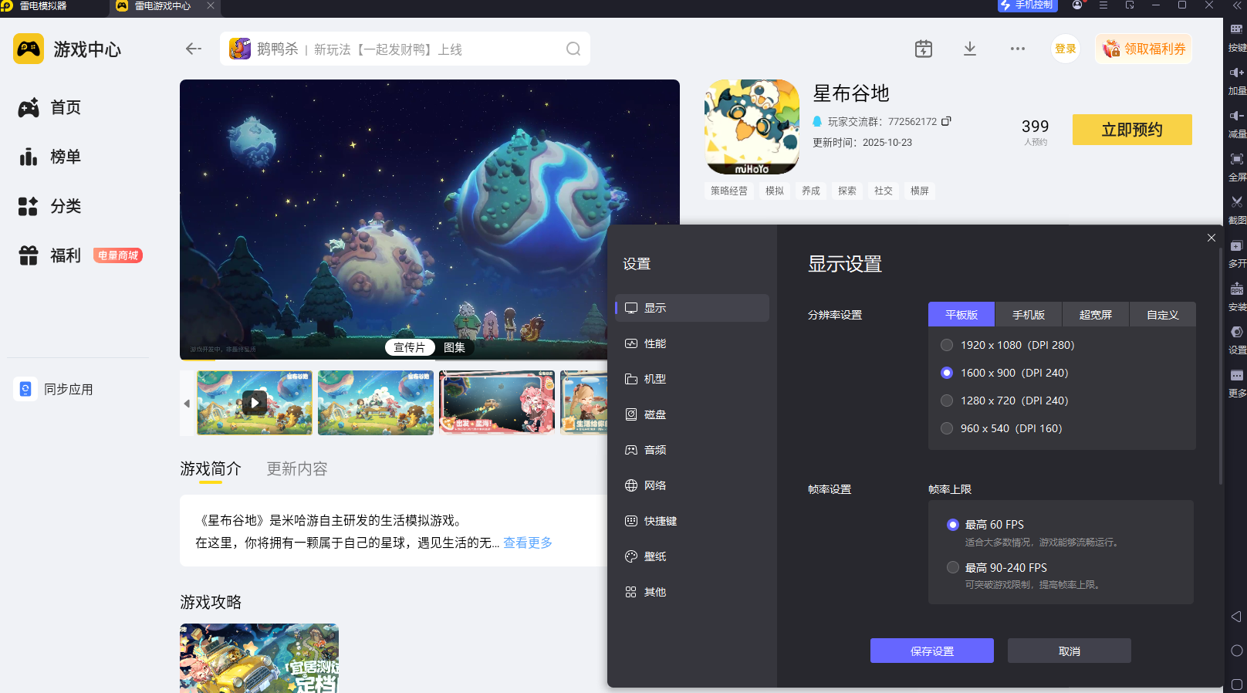Open emulator 设置 settings icon

[1237, 339]
